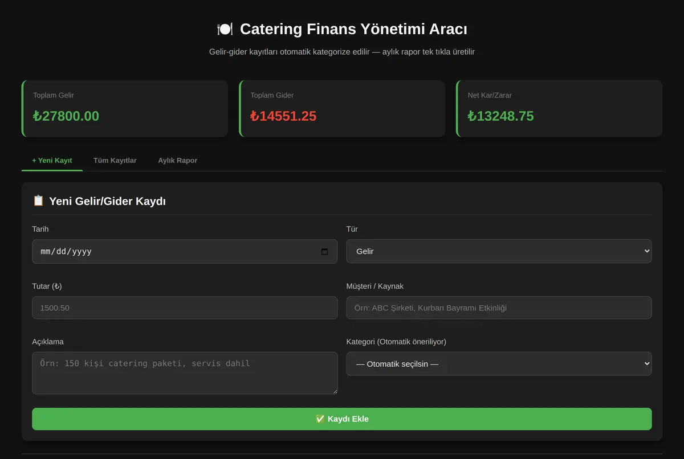Click the Toplam Gelir card label
Screen dimensions: 684x459
coord(54,95)
